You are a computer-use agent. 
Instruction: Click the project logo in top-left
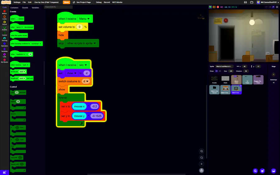point(6,2)
